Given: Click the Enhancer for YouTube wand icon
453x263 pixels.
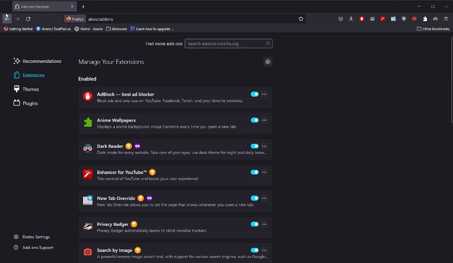Looking at the screenshot, I should click(x=88, y=174).
